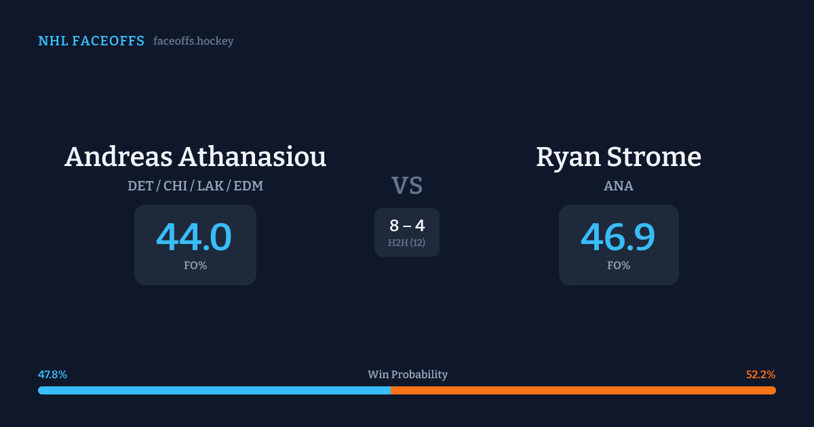This screenshot has width=814, height=427.
Task: Click the orange segment of probability bar
Action: [583, 390]
